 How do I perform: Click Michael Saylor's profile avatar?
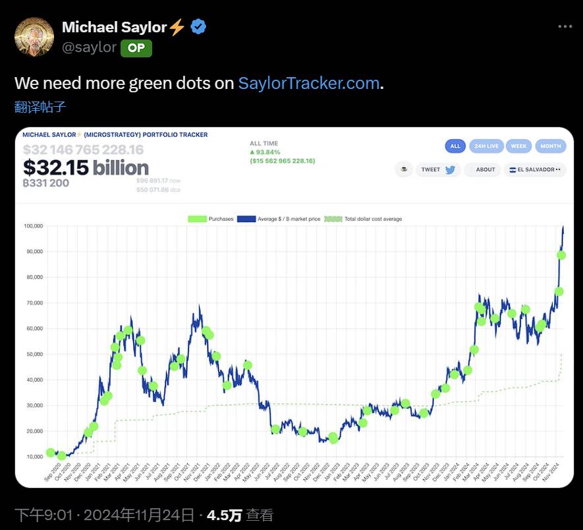[34, 36]
